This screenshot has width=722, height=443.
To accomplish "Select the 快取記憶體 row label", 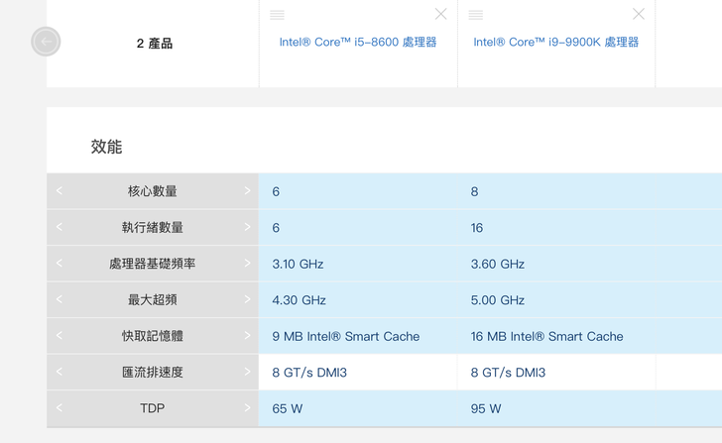I will click(x=153, y=336).
